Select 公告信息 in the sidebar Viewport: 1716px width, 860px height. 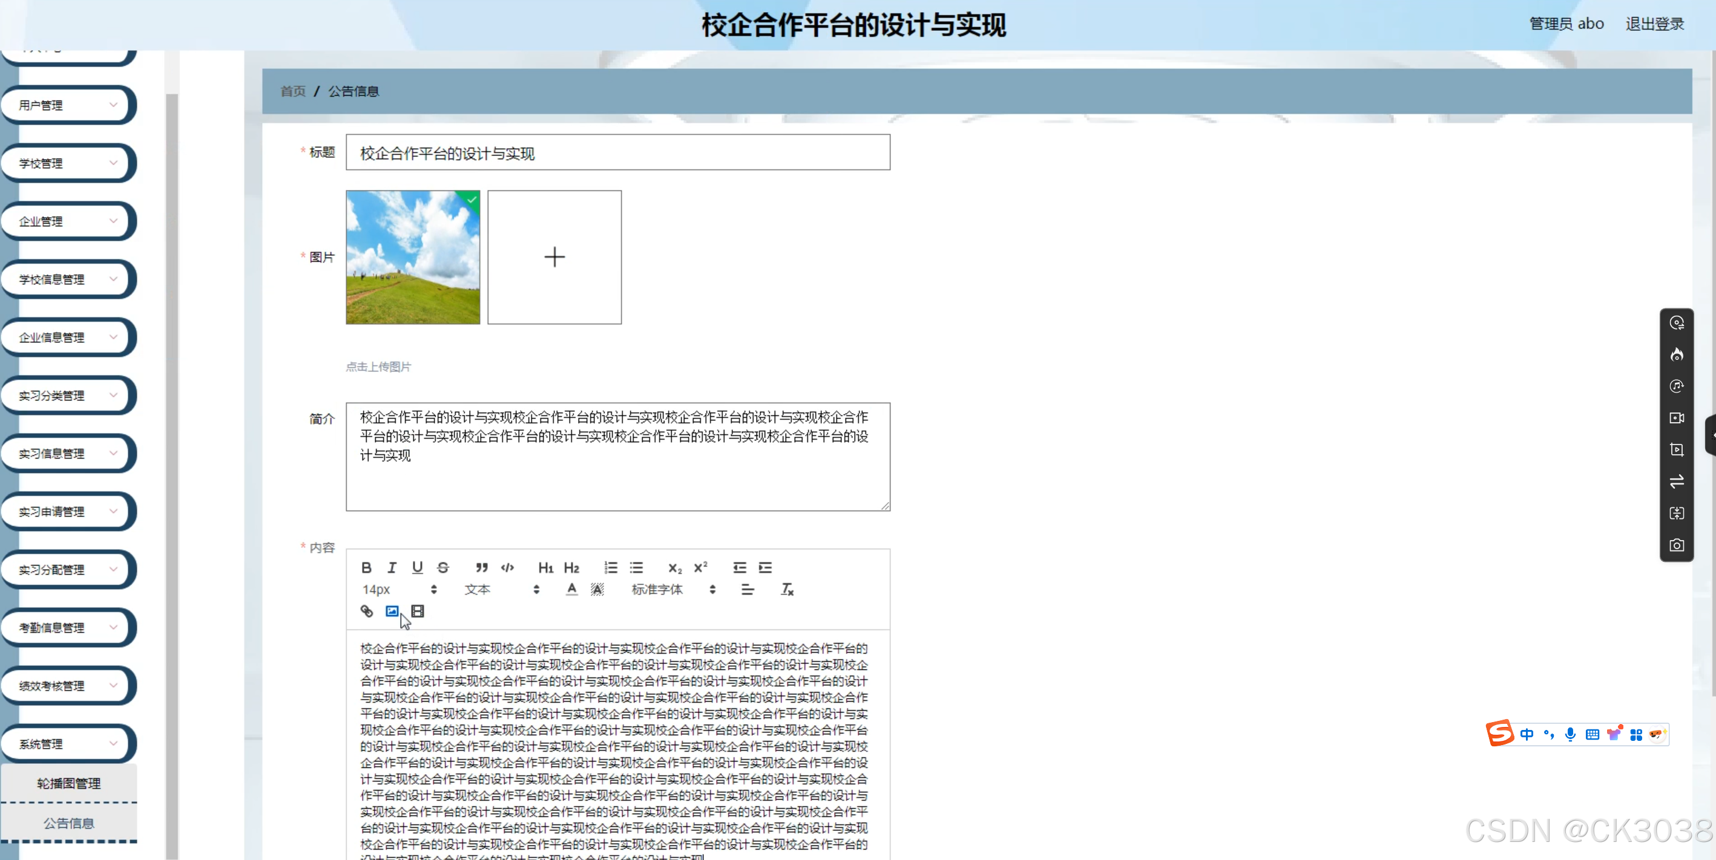click(68, 823)
